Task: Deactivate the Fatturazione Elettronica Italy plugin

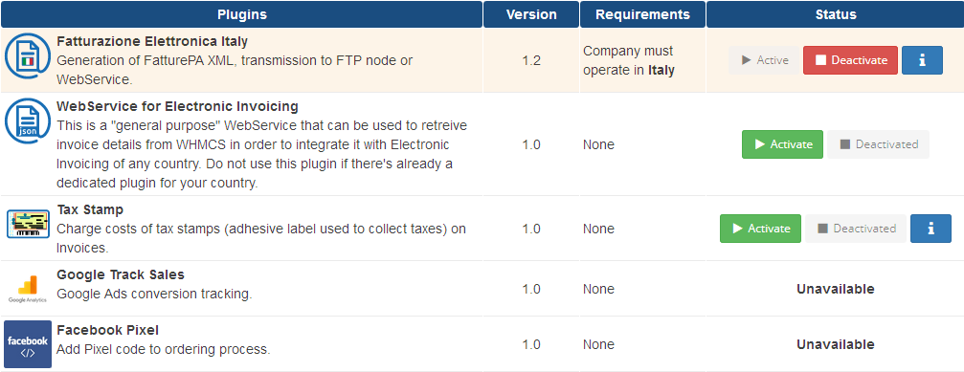Action: point(850,60)
